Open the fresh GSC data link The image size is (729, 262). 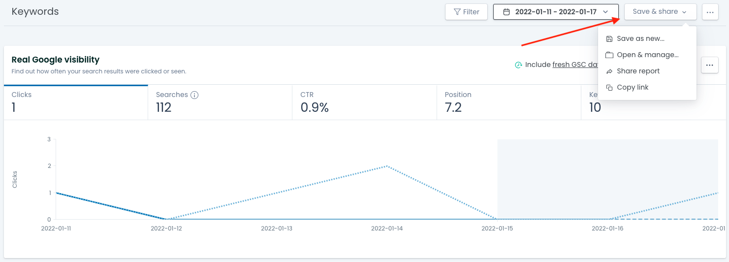575,65
